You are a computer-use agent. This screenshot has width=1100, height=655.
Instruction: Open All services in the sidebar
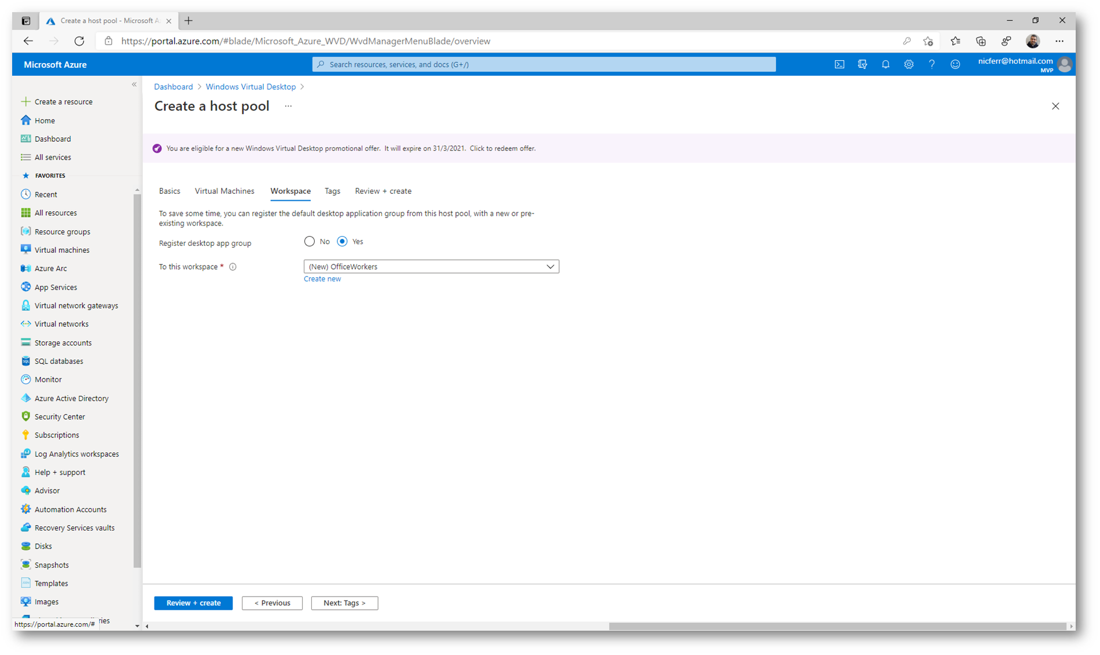click(46, 157)
